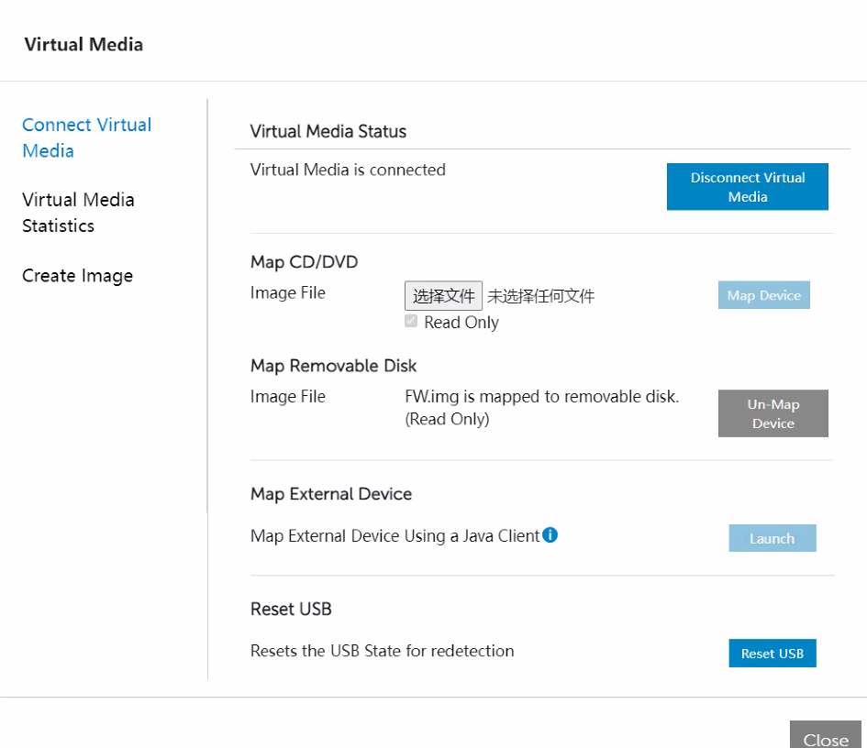Viewport: 867px width, 748px height.
Task: Click the Map Removable Disk heading
Action: (x=333, y=365)
